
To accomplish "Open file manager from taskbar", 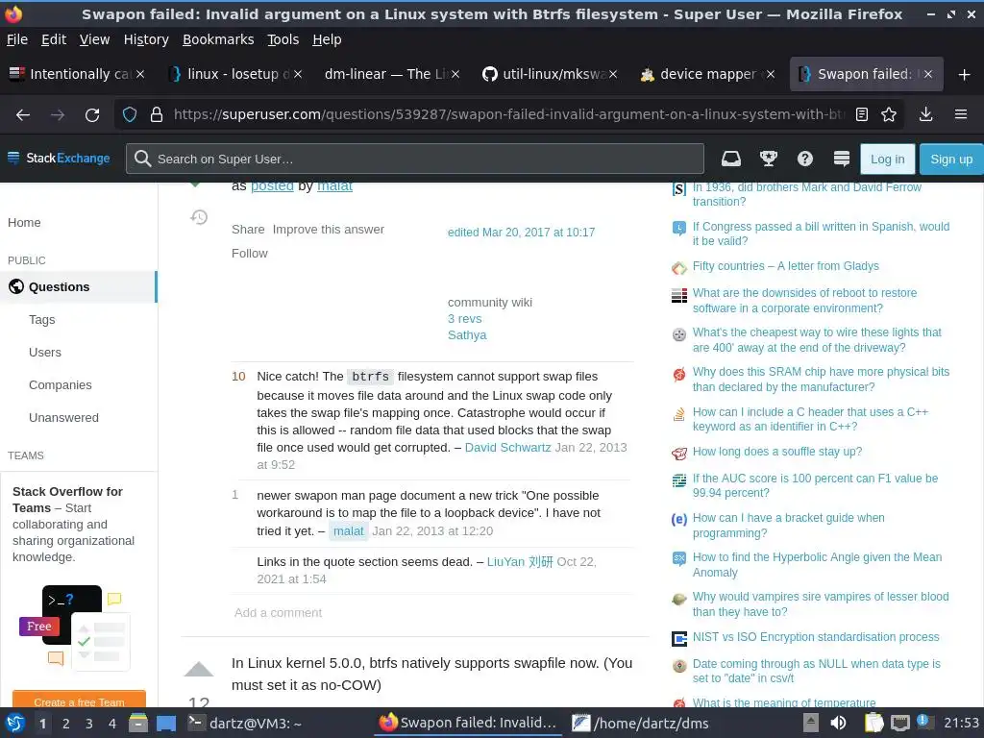I will [138, 723].
